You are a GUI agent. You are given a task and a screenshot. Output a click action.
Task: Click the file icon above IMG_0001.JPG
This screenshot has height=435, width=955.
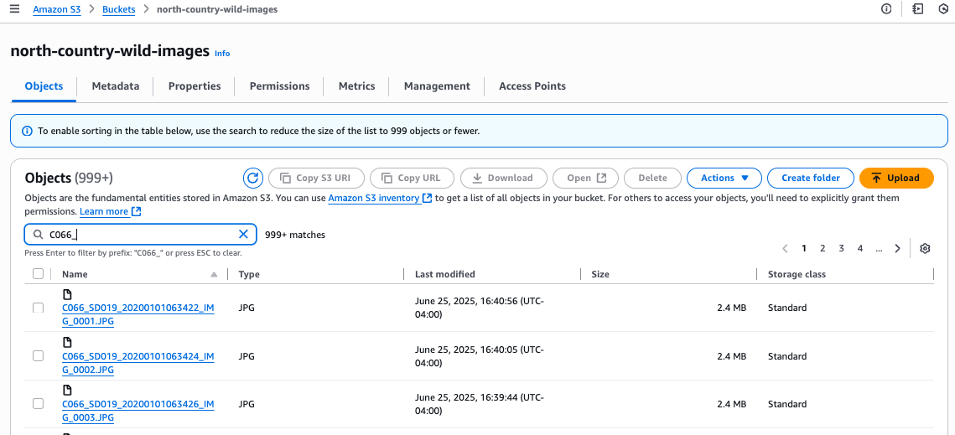(x=67, y=295)
